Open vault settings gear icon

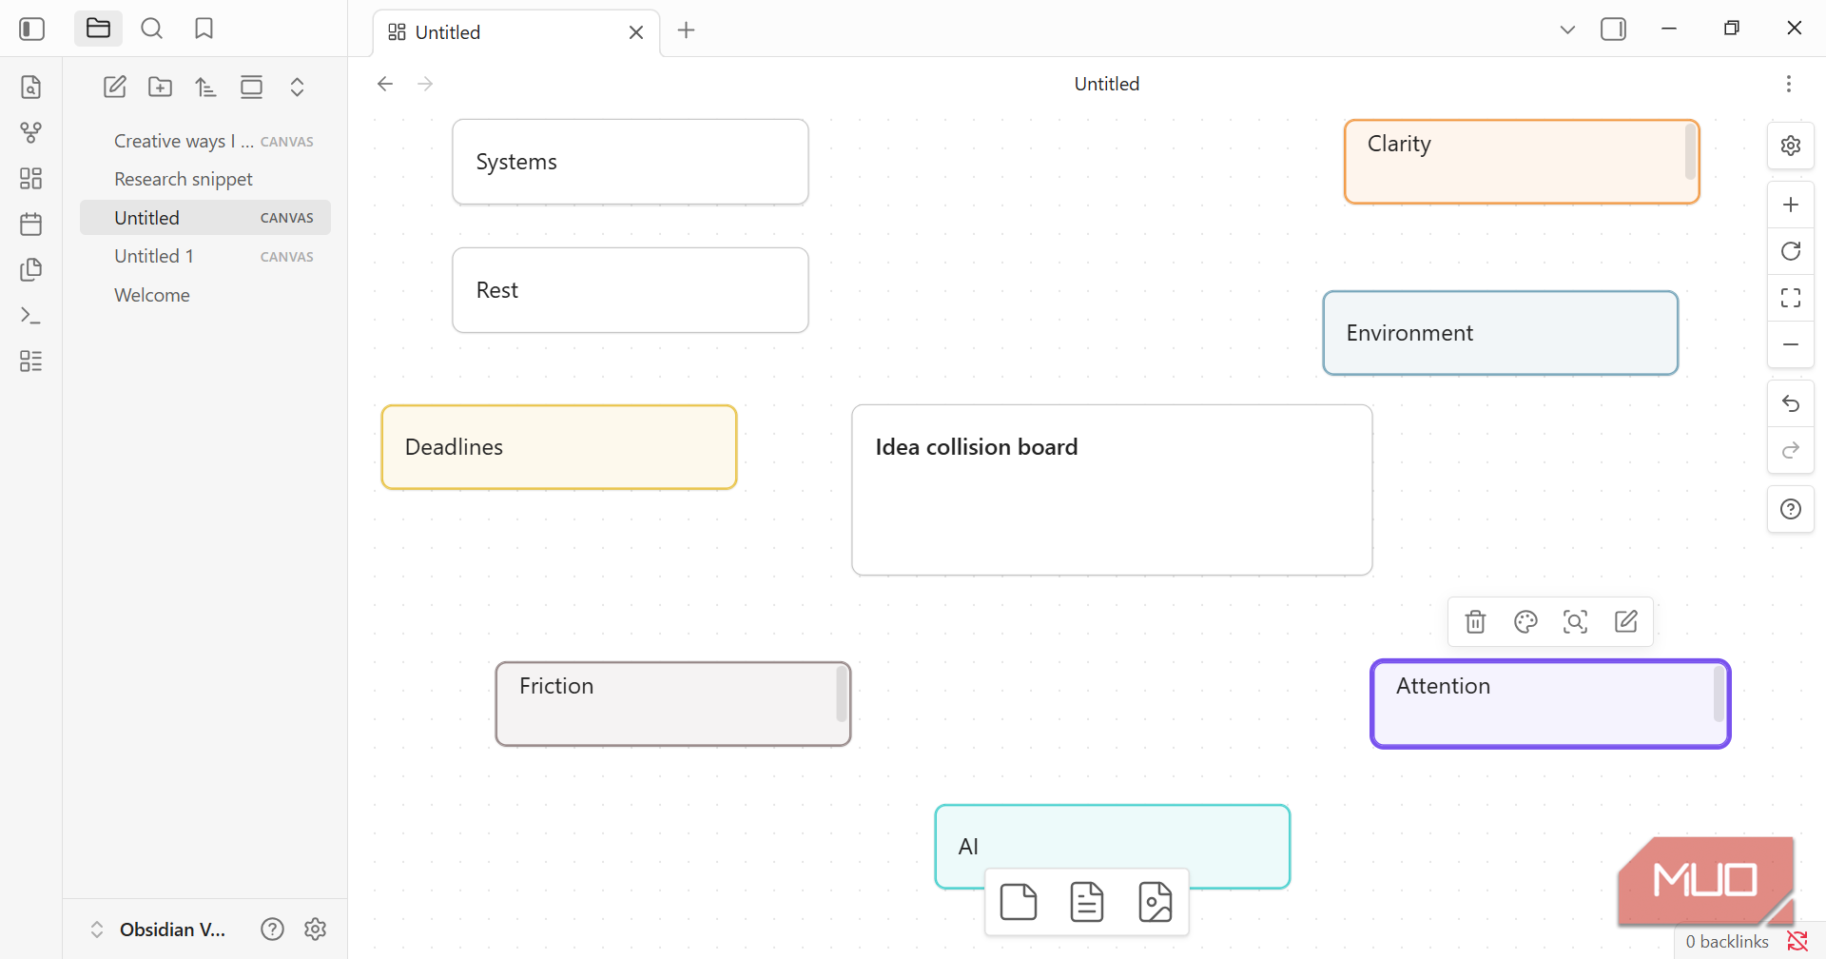pyautogui.click(x=316, y=930)
